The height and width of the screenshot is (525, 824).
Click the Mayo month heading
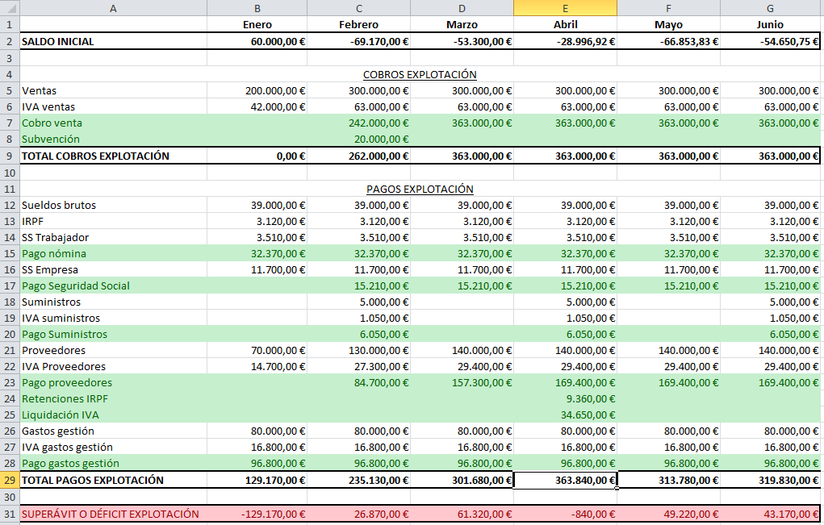tap(668, 25)
